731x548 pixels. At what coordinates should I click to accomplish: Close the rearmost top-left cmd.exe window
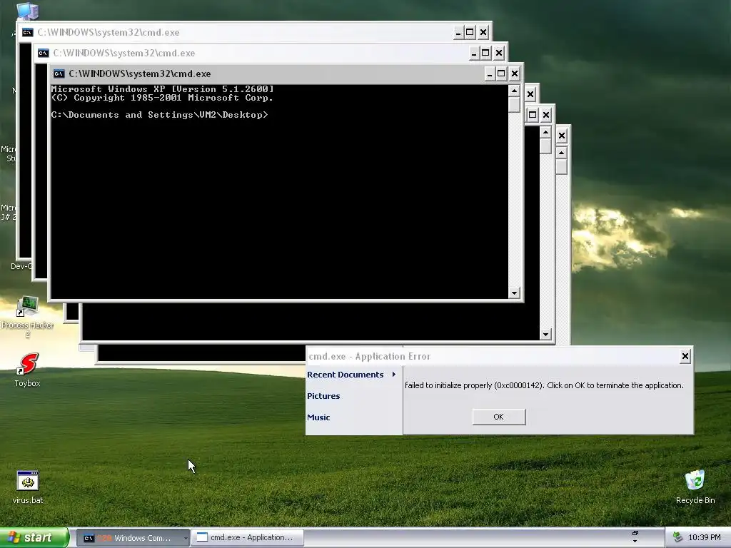483,32
